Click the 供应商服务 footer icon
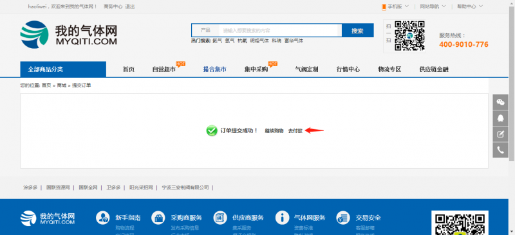Viewport: 515px width, 235px height. click(220, 217)
